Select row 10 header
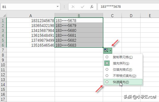 coord(3,65)
